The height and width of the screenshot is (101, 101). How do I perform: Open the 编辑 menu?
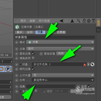pos(32,21)
